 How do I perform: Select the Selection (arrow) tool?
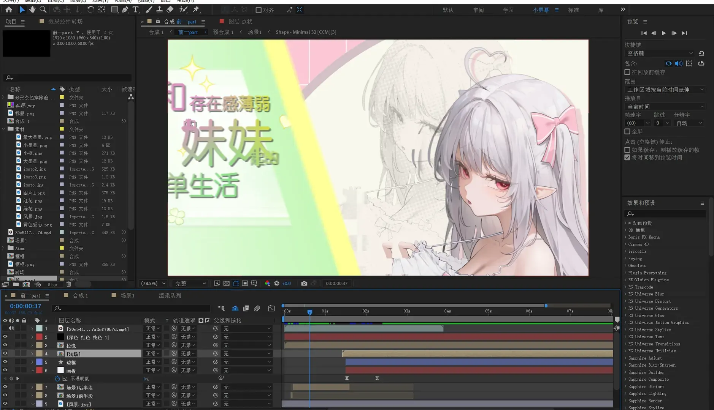pos(22,9)
